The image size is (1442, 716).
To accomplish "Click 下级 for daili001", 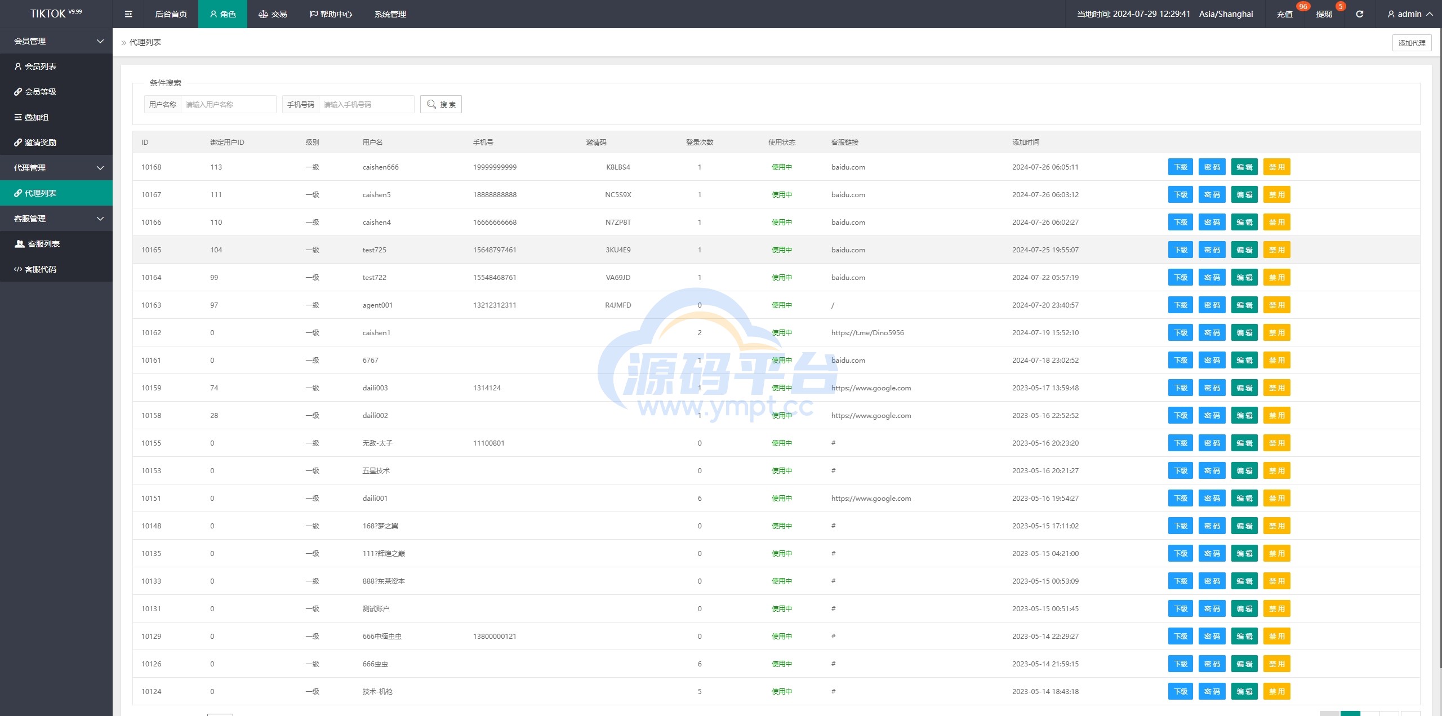I will (x=1181, y=498).
